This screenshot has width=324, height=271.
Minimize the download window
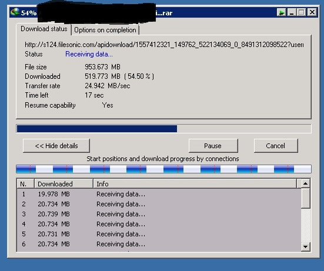click(292, 12)
